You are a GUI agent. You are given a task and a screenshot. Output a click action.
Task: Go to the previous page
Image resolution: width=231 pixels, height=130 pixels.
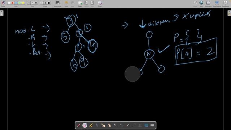pyautogui.click(x=86, y=4)
